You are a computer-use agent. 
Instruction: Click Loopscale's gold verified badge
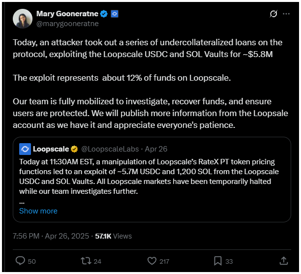click(x=74, y=148)
